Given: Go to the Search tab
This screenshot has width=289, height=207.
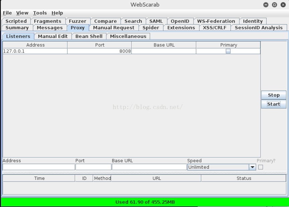Looking at the screenshot, I should (x=133, y=21).
